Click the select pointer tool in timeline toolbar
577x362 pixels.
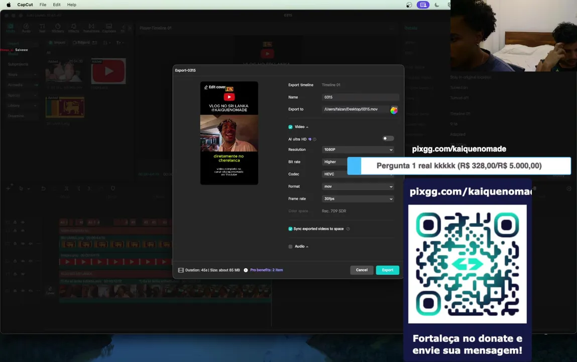(21, 188)
